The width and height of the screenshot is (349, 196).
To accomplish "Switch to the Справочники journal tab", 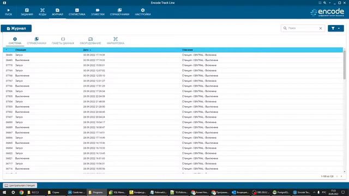I will [x=37, y=41].
